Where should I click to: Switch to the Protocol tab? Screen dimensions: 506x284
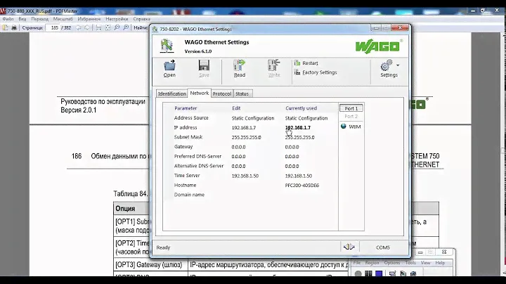click(221, 93)
